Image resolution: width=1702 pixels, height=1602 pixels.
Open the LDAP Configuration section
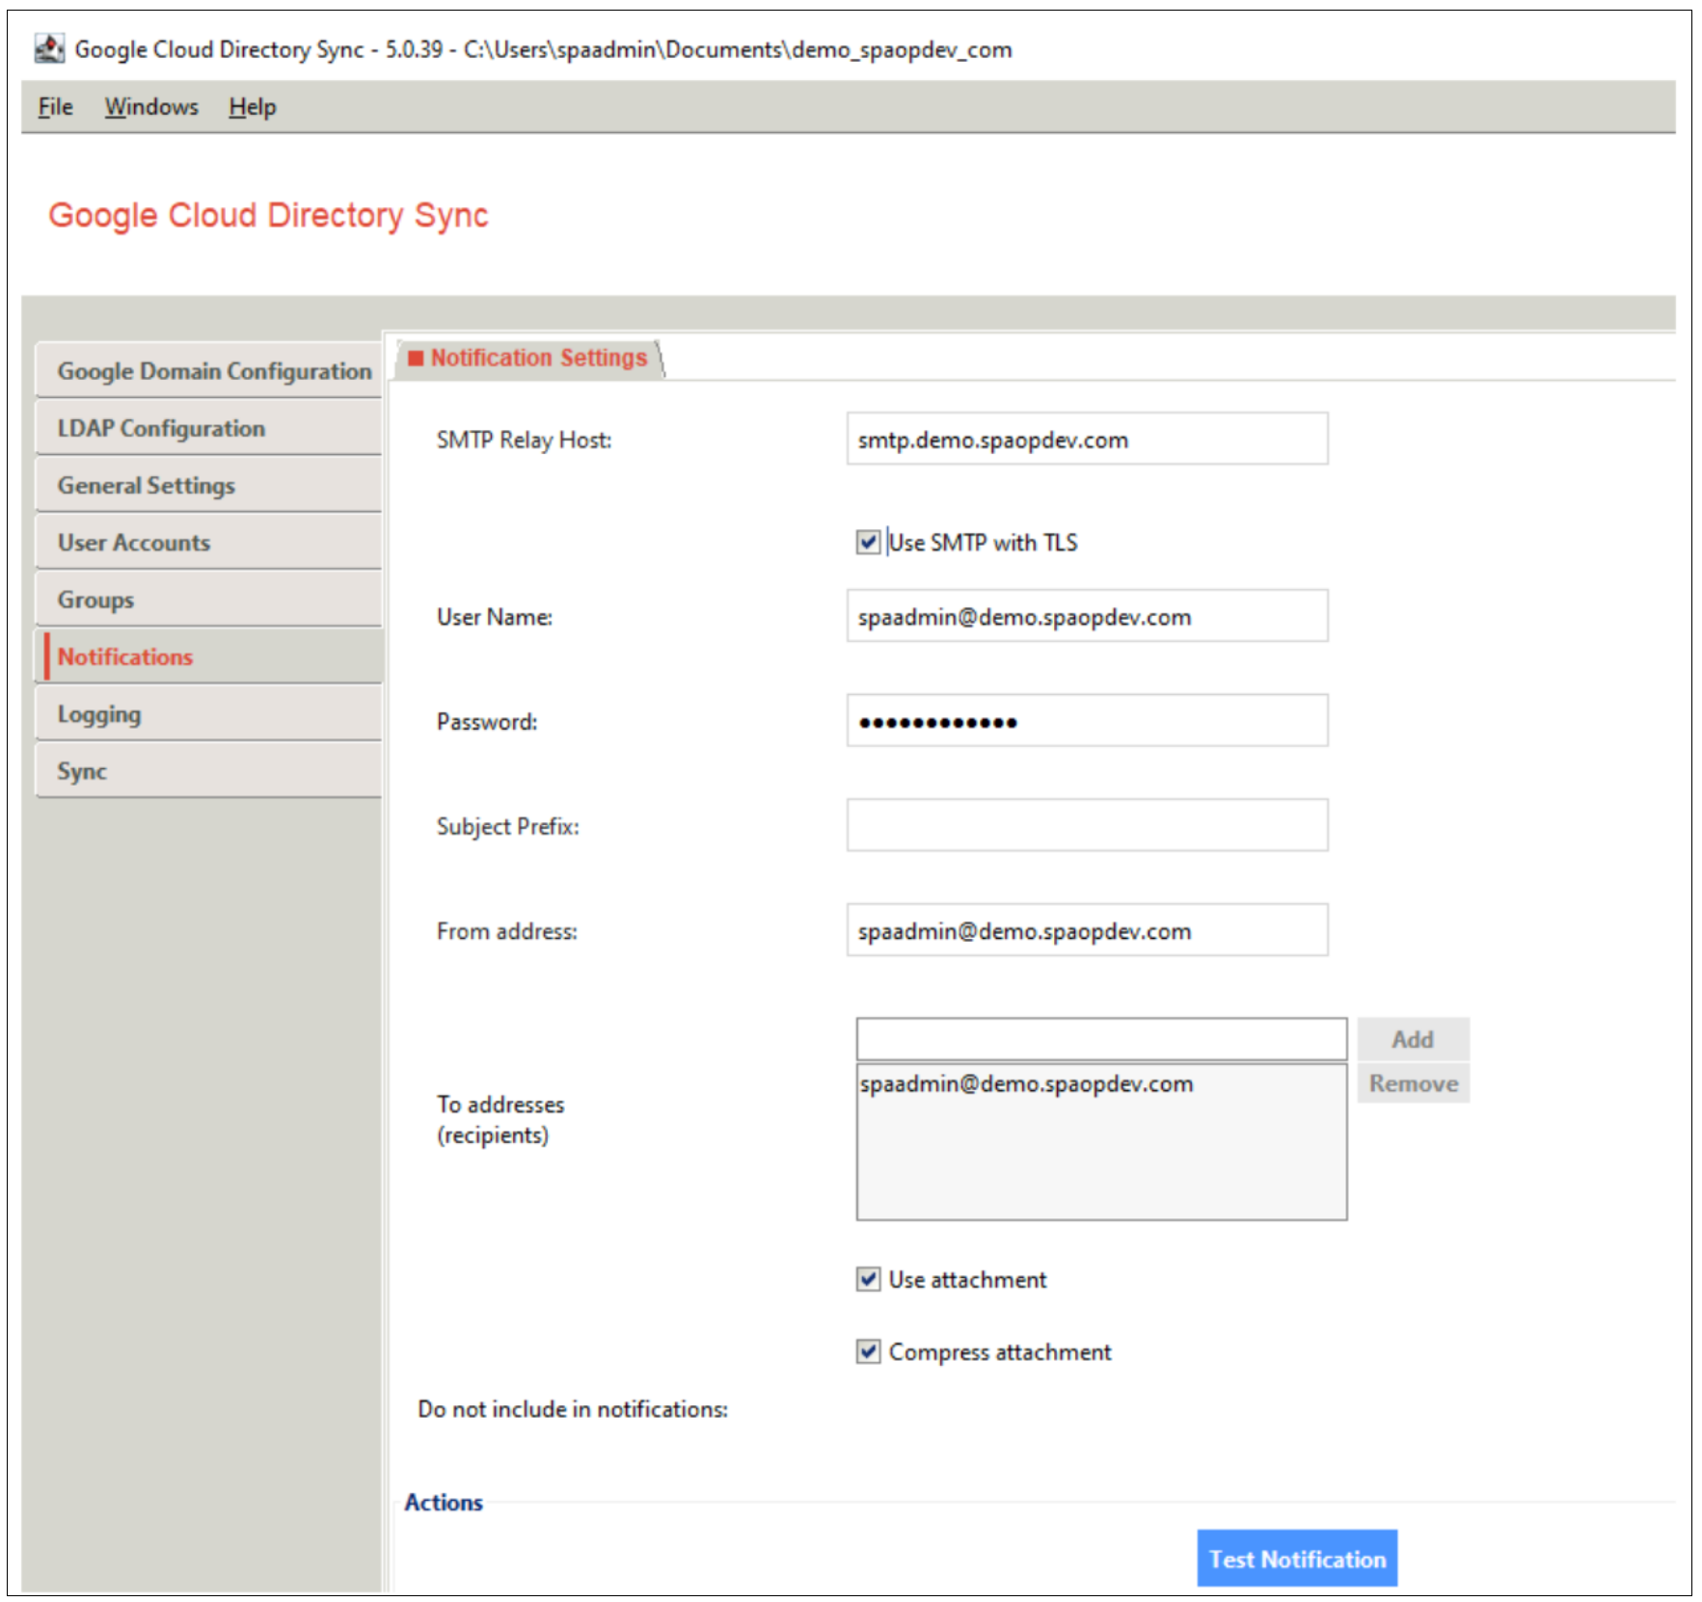click(161, 429)
